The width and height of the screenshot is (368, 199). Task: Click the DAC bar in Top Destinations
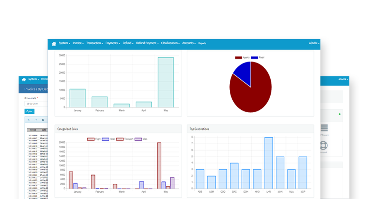tap(234, 176)
